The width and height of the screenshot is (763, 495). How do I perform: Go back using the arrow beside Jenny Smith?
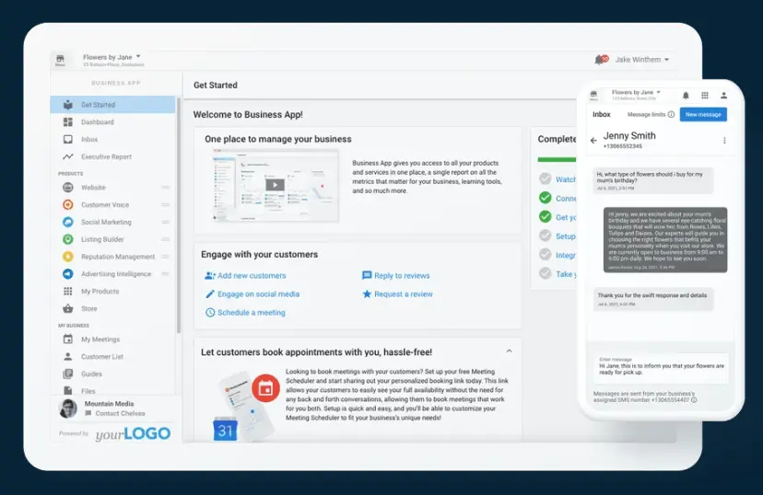593,141
